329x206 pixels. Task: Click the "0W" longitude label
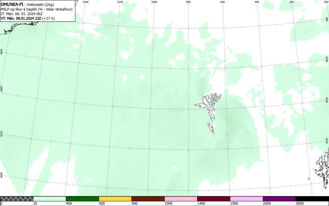point(326,2)
